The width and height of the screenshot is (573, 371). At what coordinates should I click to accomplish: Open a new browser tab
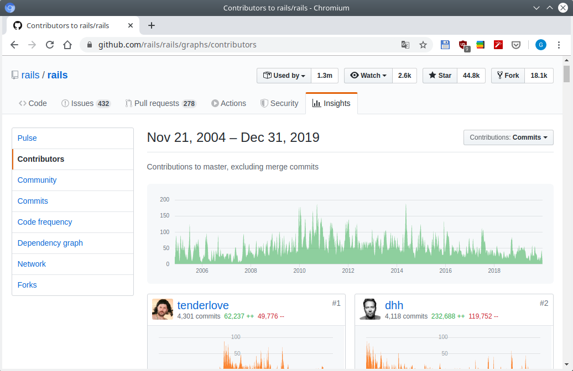(x=152, y=25)
